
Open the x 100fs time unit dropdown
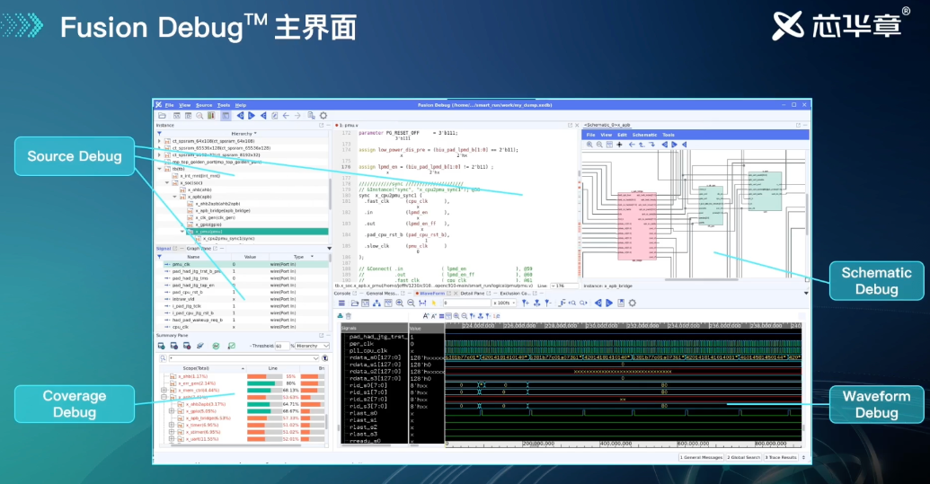pos(504,303)
